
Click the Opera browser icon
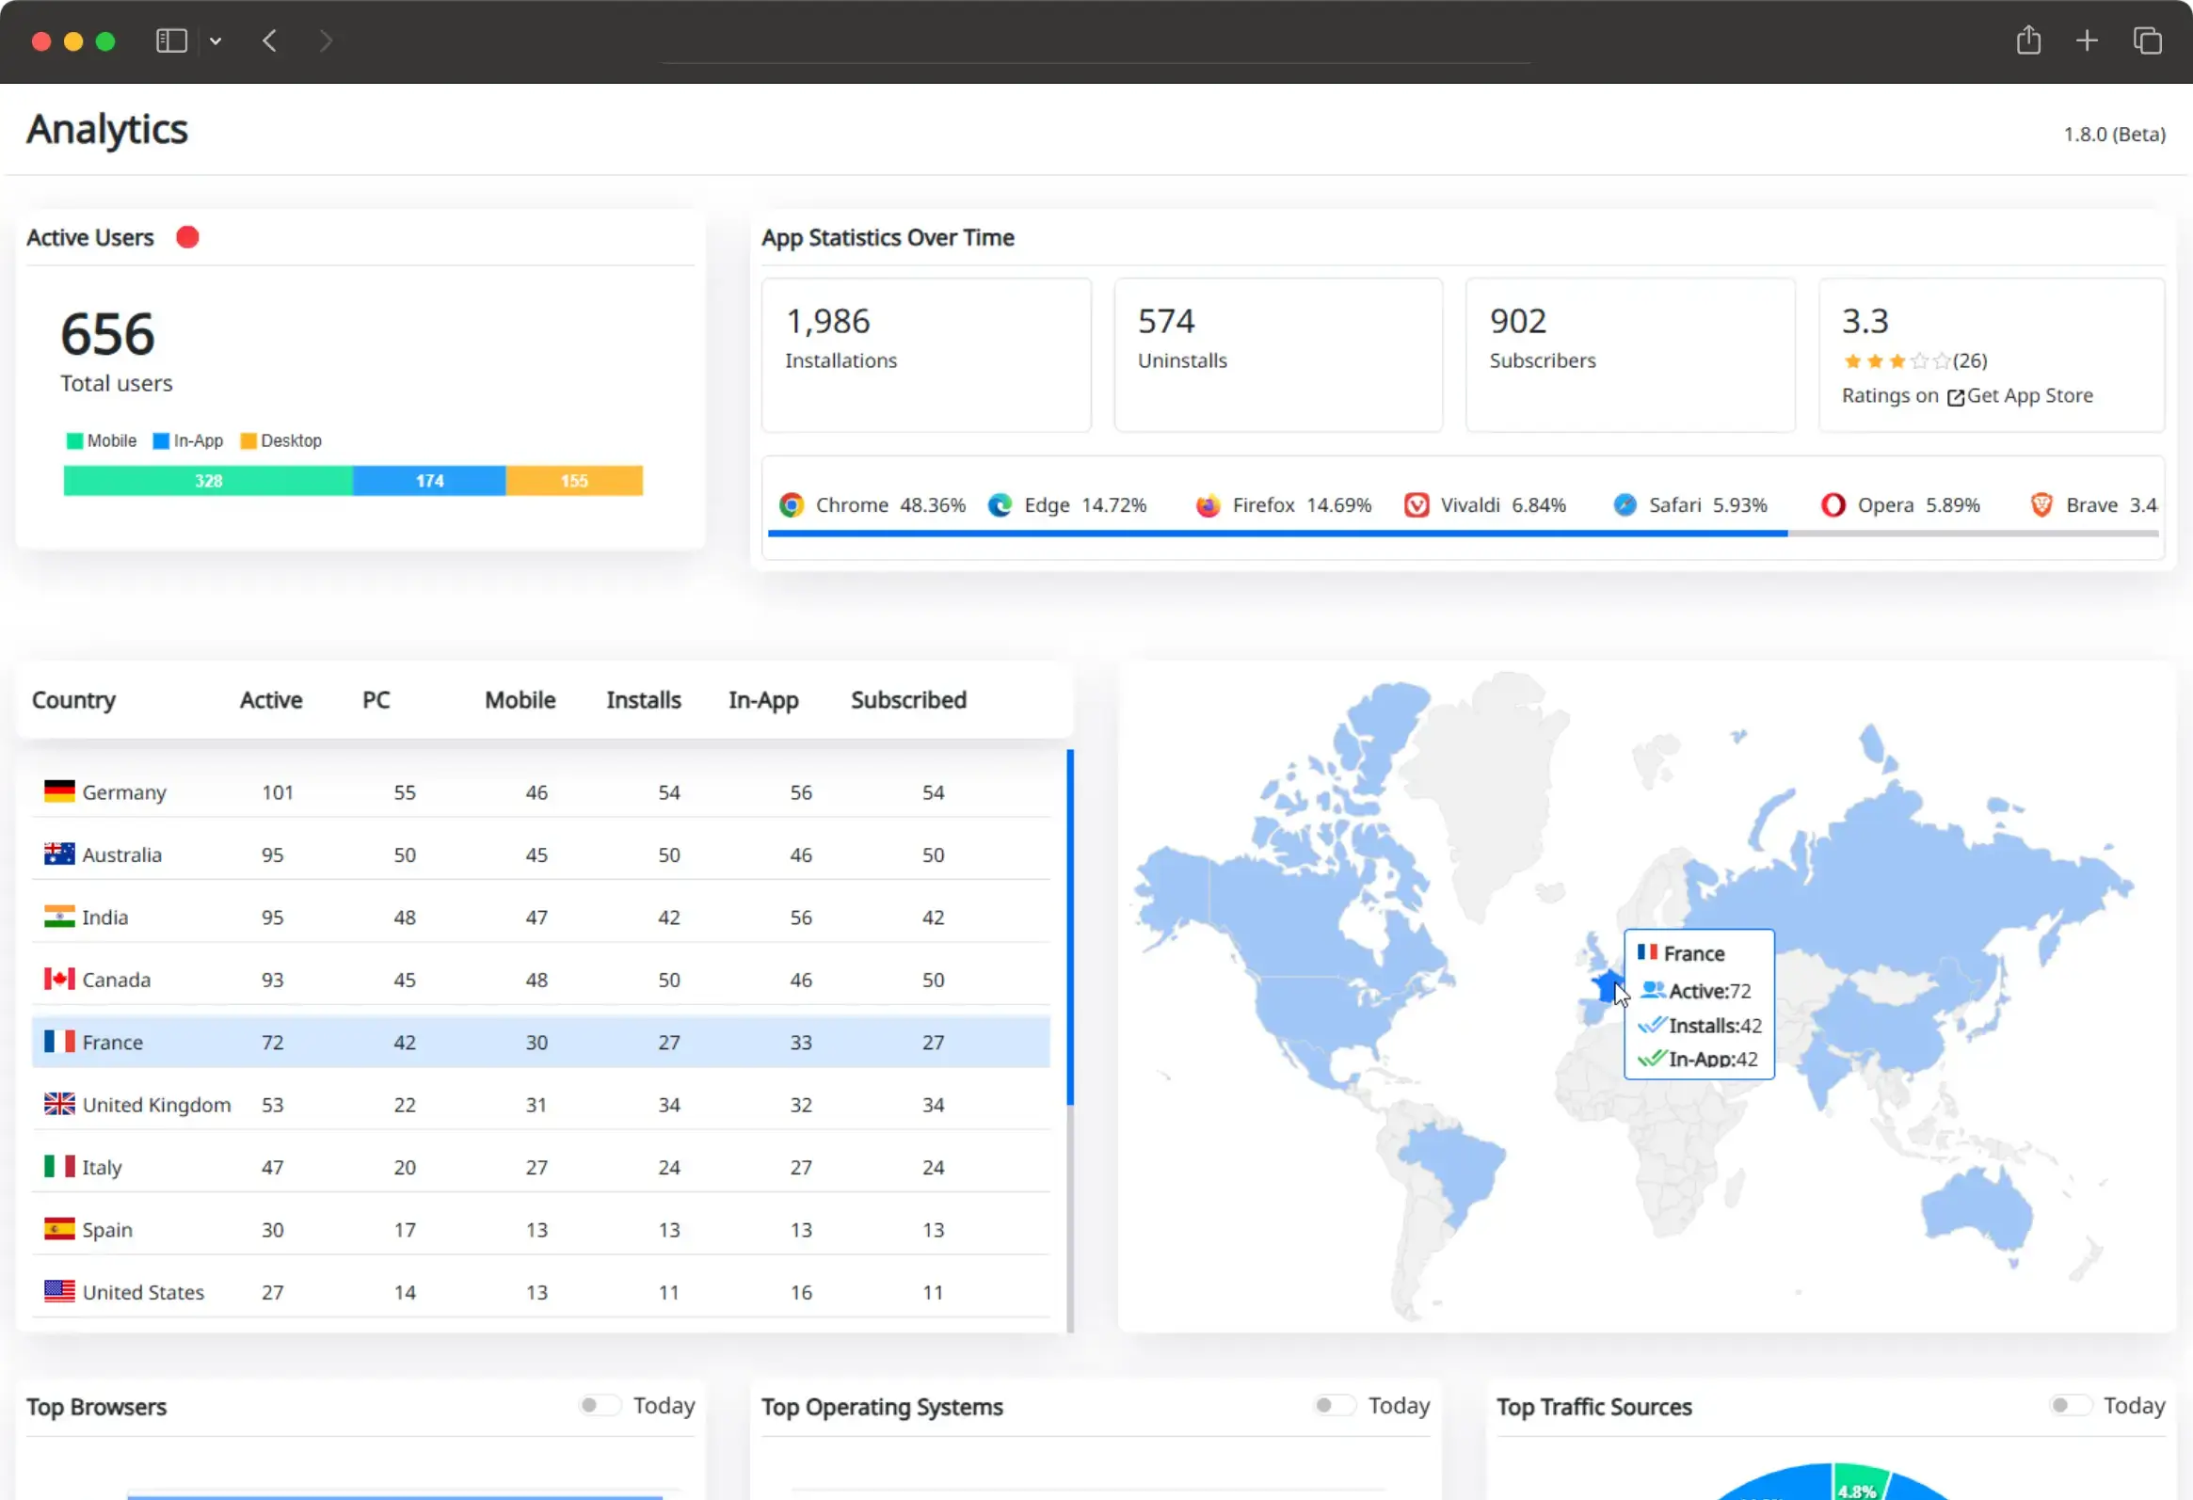tap(1833, 504)
